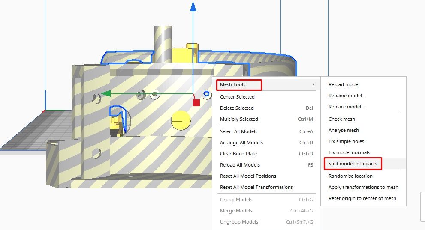This screenshot has height=230, width=425.
Task: Choose Reload model in submenu
Action: [x=363, y=84]
